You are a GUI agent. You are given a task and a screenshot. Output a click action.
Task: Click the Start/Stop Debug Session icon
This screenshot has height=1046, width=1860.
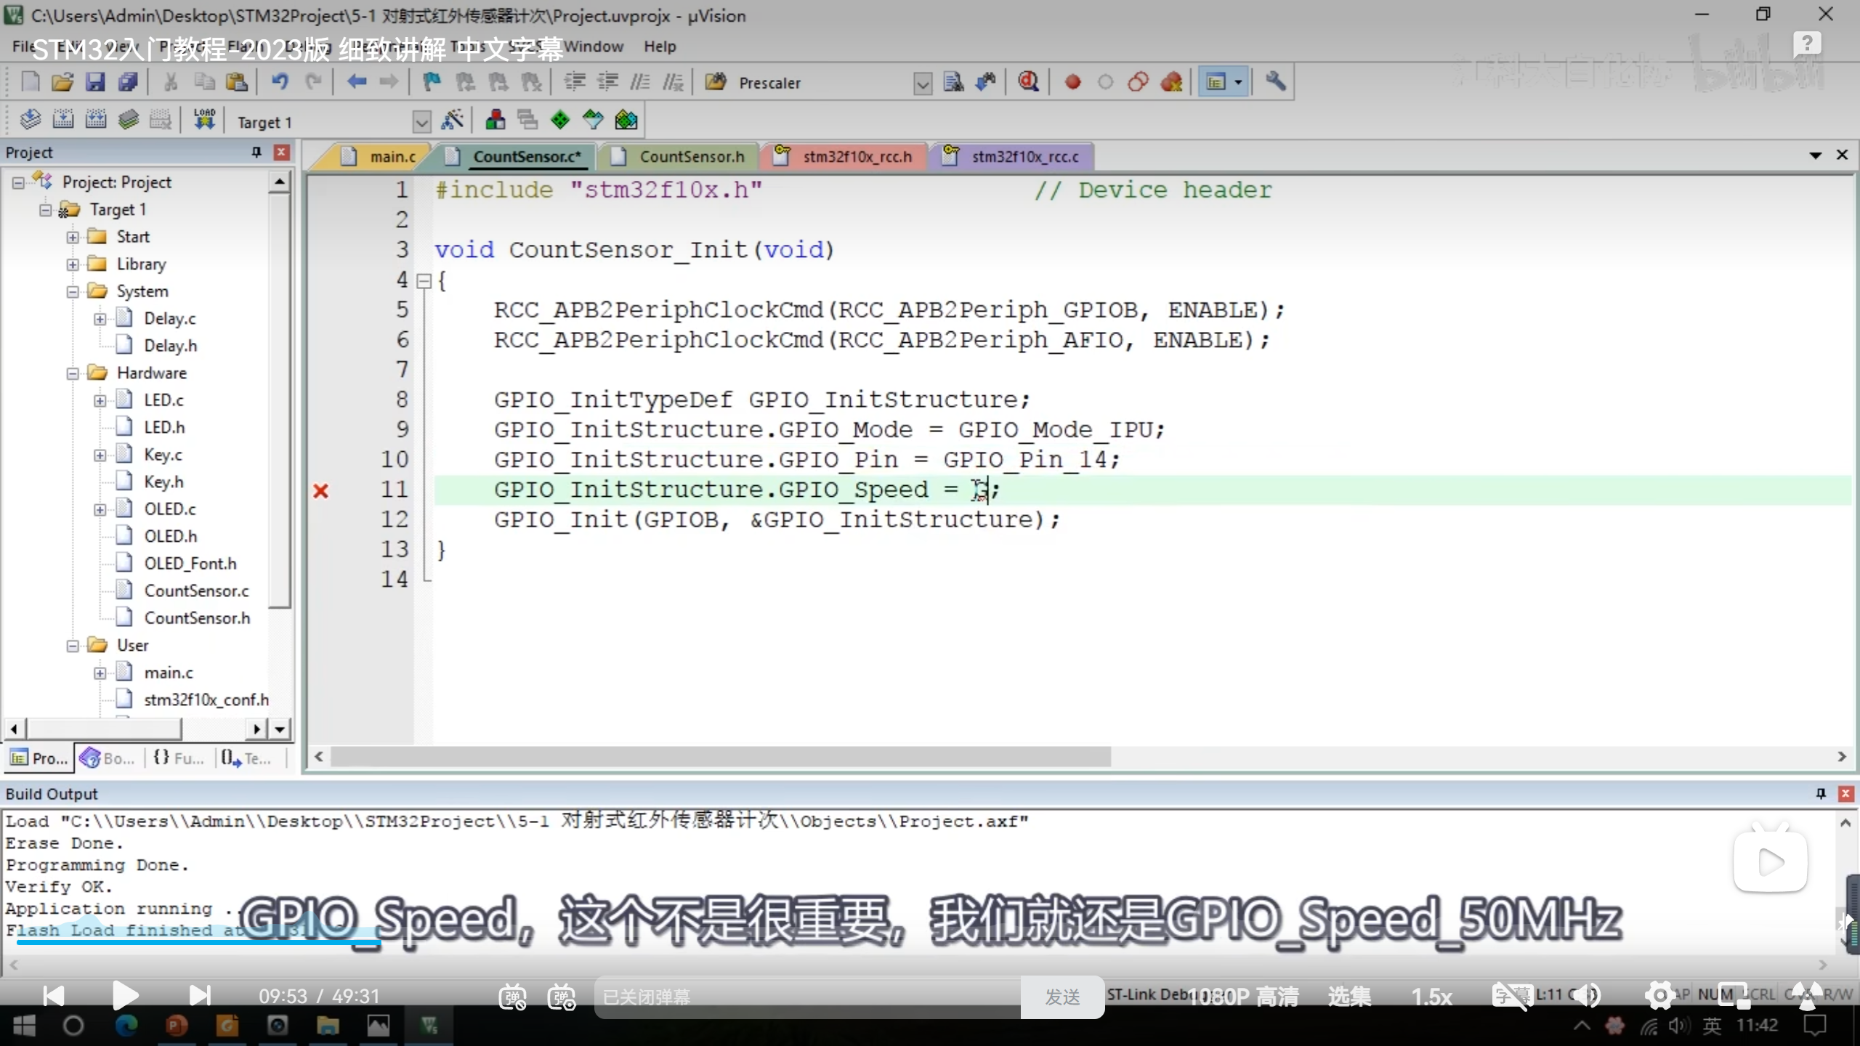click(1028, 82)
